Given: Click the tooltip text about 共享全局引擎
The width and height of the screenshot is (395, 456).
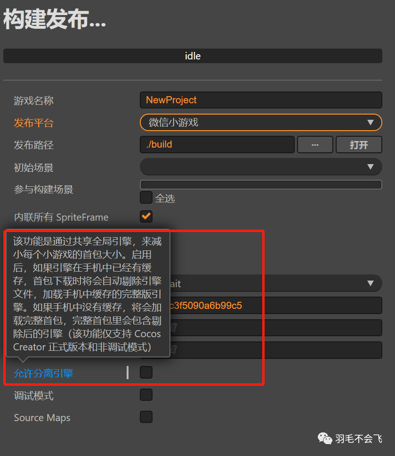Looking at the screenshot, I should click(88, 294).
